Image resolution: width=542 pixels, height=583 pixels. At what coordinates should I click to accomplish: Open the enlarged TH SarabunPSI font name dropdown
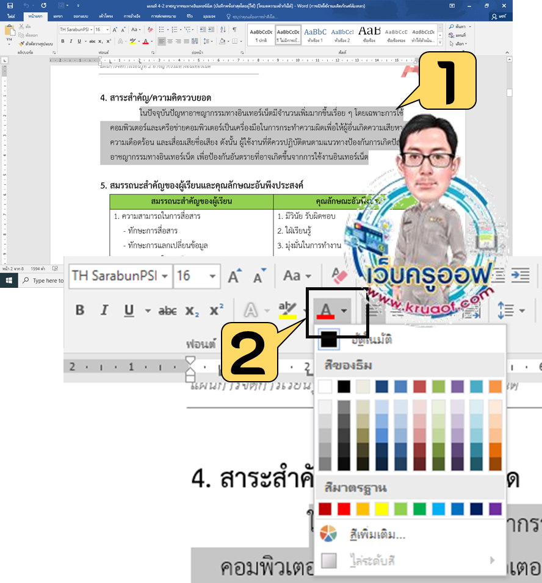[165, 276]
